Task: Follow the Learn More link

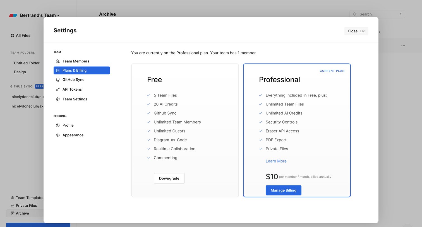Action: coord(276,161)
